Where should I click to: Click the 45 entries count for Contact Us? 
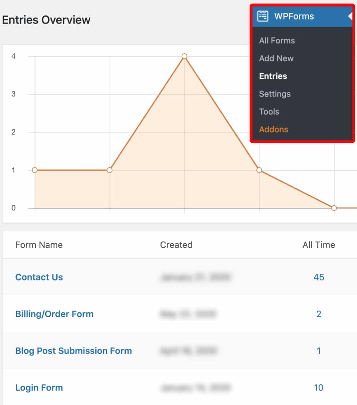[319, 277]
